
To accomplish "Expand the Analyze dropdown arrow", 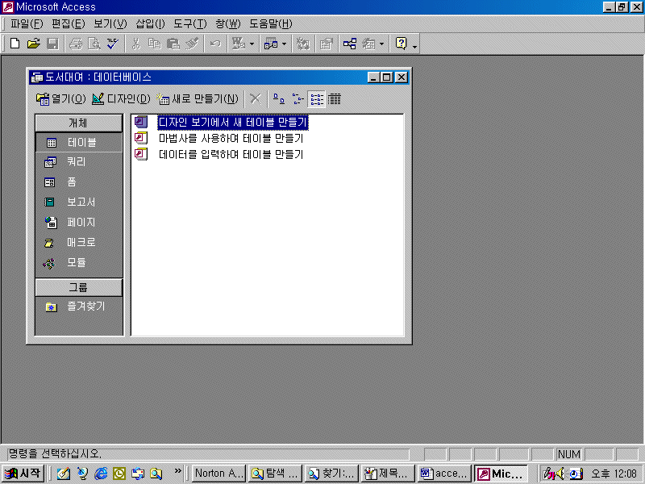I will coord(284,44).
